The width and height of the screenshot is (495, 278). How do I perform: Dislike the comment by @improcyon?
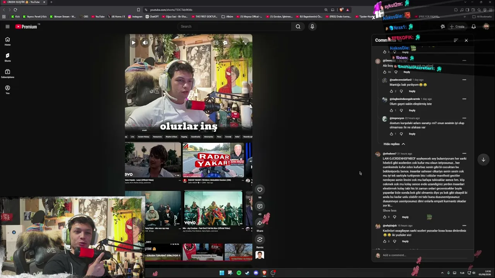pyautogui.click(x=401, y=134)
